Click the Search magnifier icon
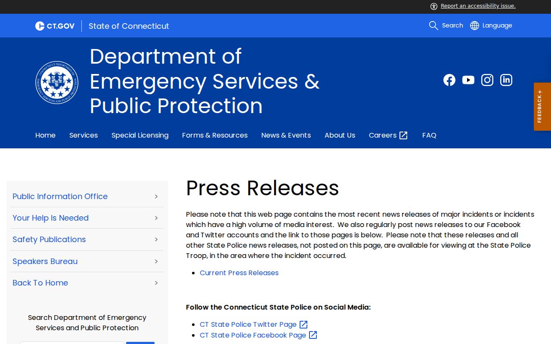 click(433, 25)
